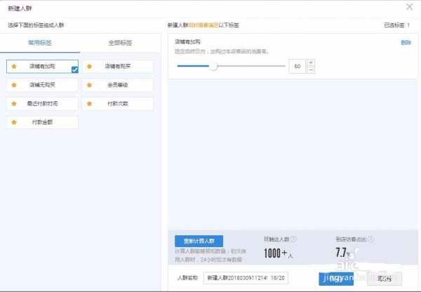
Task: Add the 会员等级 tag
Action: pyautogui.click(x=118, y=85)
